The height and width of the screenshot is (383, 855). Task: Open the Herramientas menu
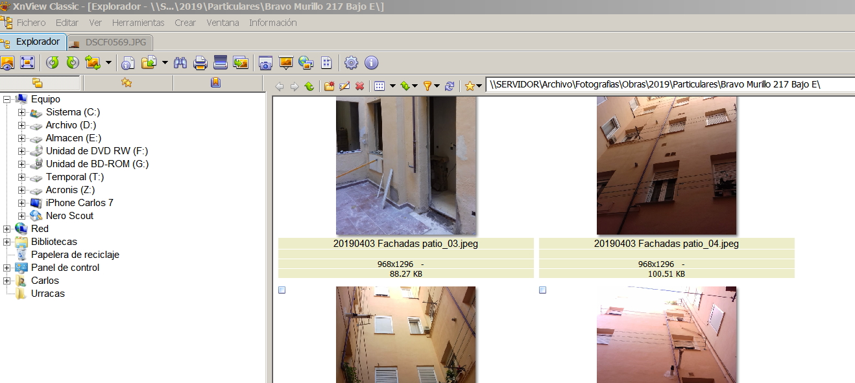click(138, 23)
